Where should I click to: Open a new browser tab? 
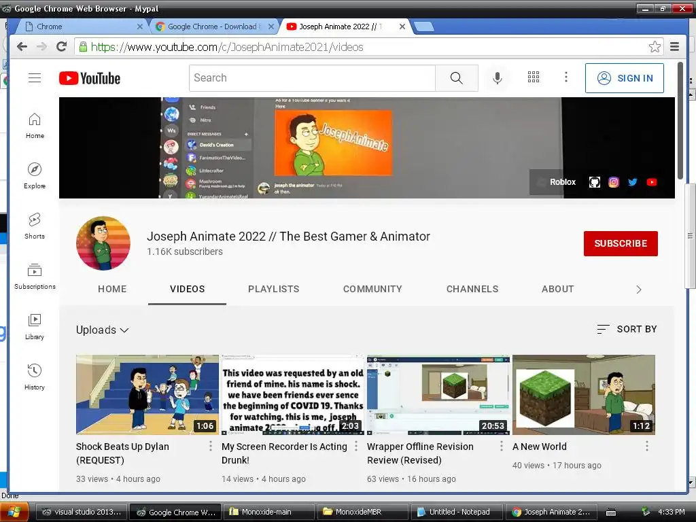[424, 27]
